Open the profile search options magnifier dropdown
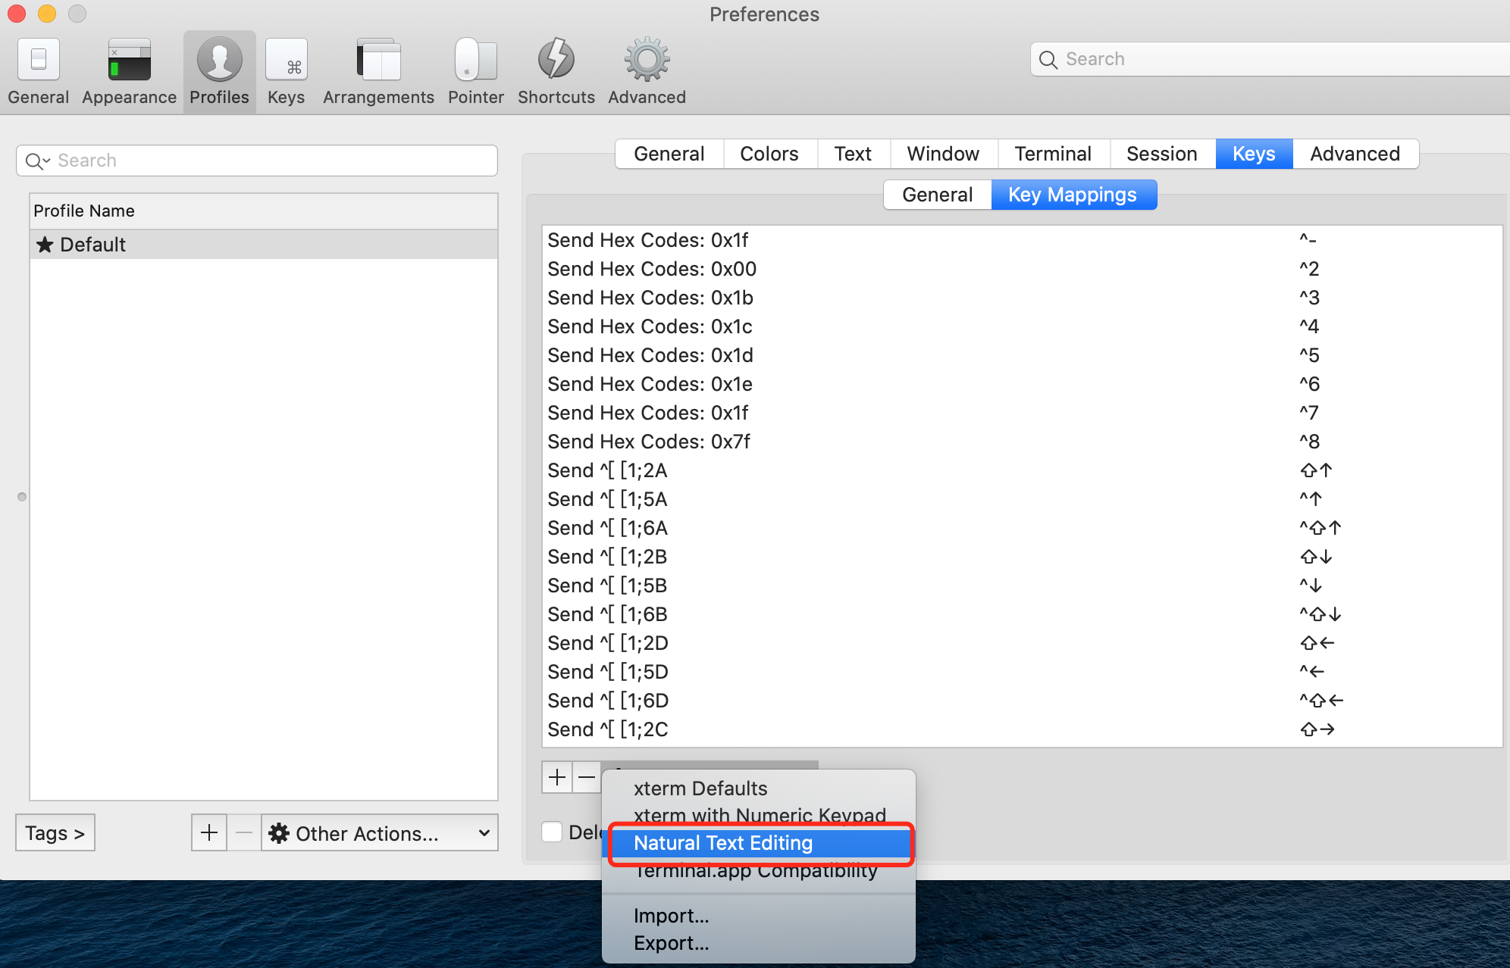Screen dimensions: 1510x968 pos(37,161)
